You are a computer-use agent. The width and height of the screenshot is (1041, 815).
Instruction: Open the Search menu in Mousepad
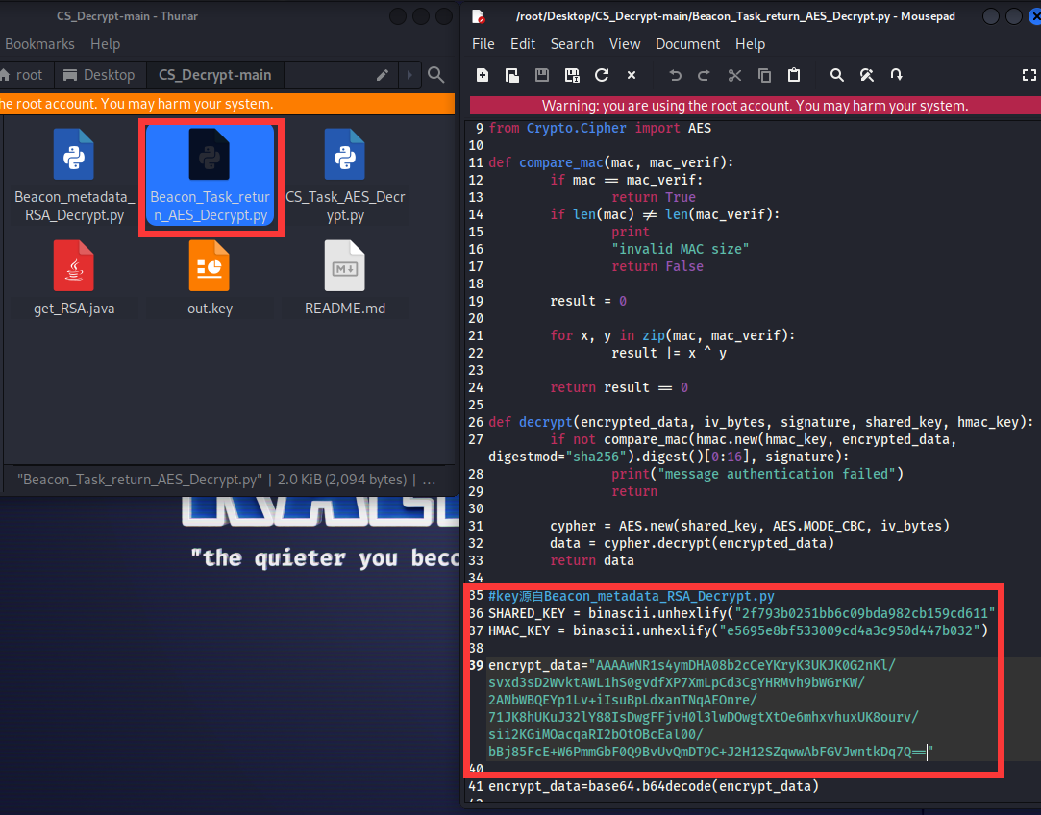[572, 44]
